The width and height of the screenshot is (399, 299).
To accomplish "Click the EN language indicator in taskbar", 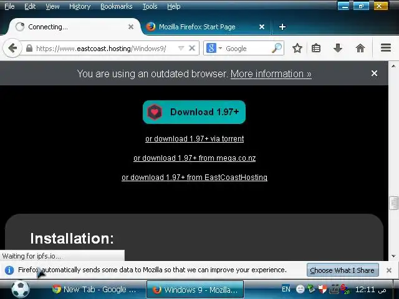I will pos(286,289).
